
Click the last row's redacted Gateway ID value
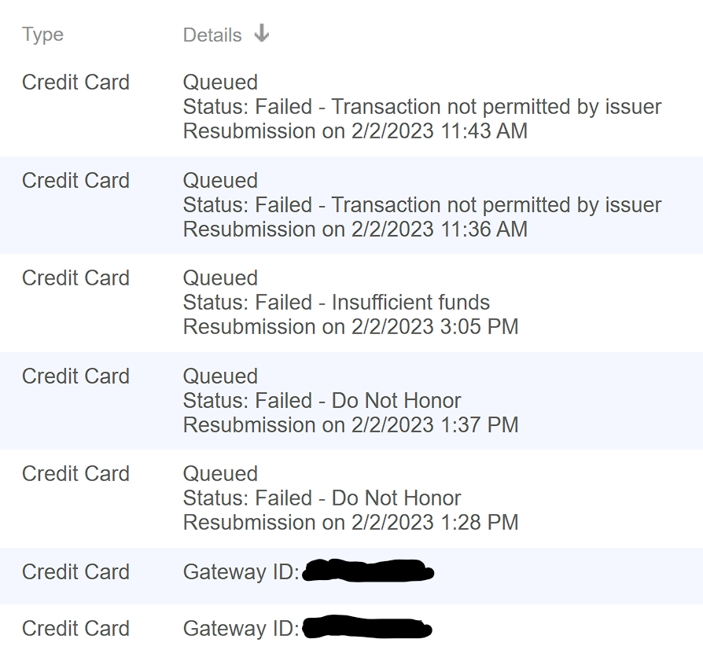click(x=368, y=628)
